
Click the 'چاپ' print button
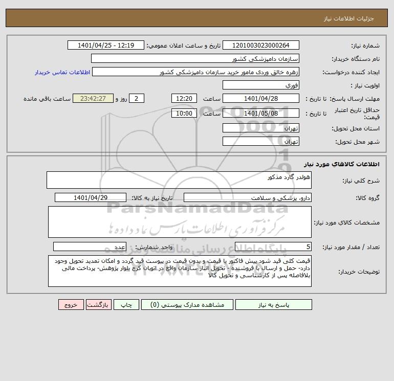[126, 305]
